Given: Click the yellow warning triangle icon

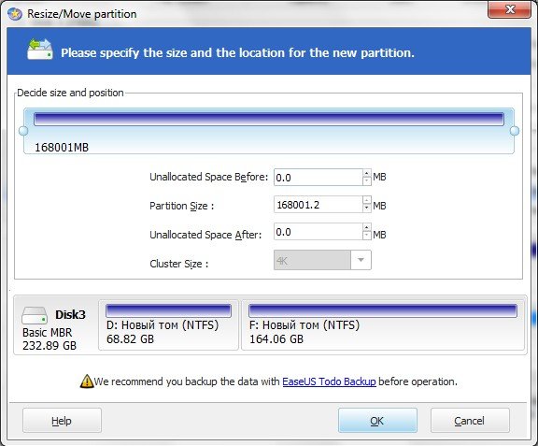Looking at the screenshot, I should (x=87, y=381).
